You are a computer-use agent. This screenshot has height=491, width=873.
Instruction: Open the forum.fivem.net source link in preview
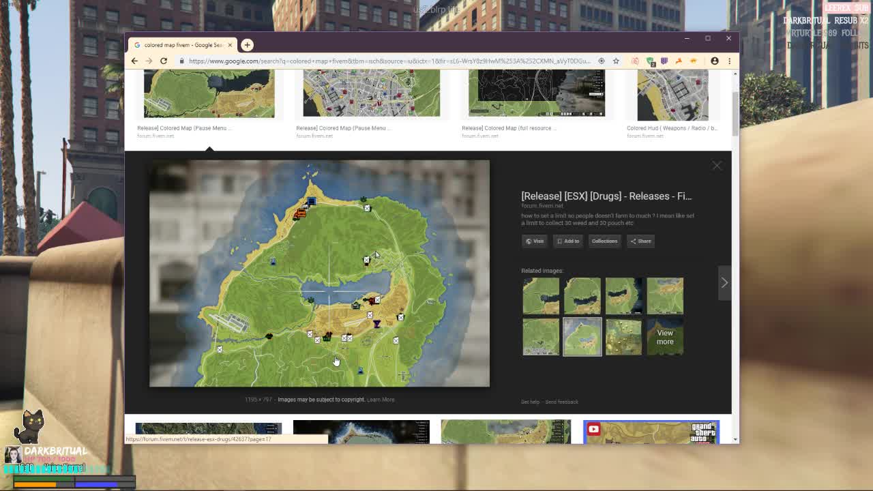coord(542,206)
